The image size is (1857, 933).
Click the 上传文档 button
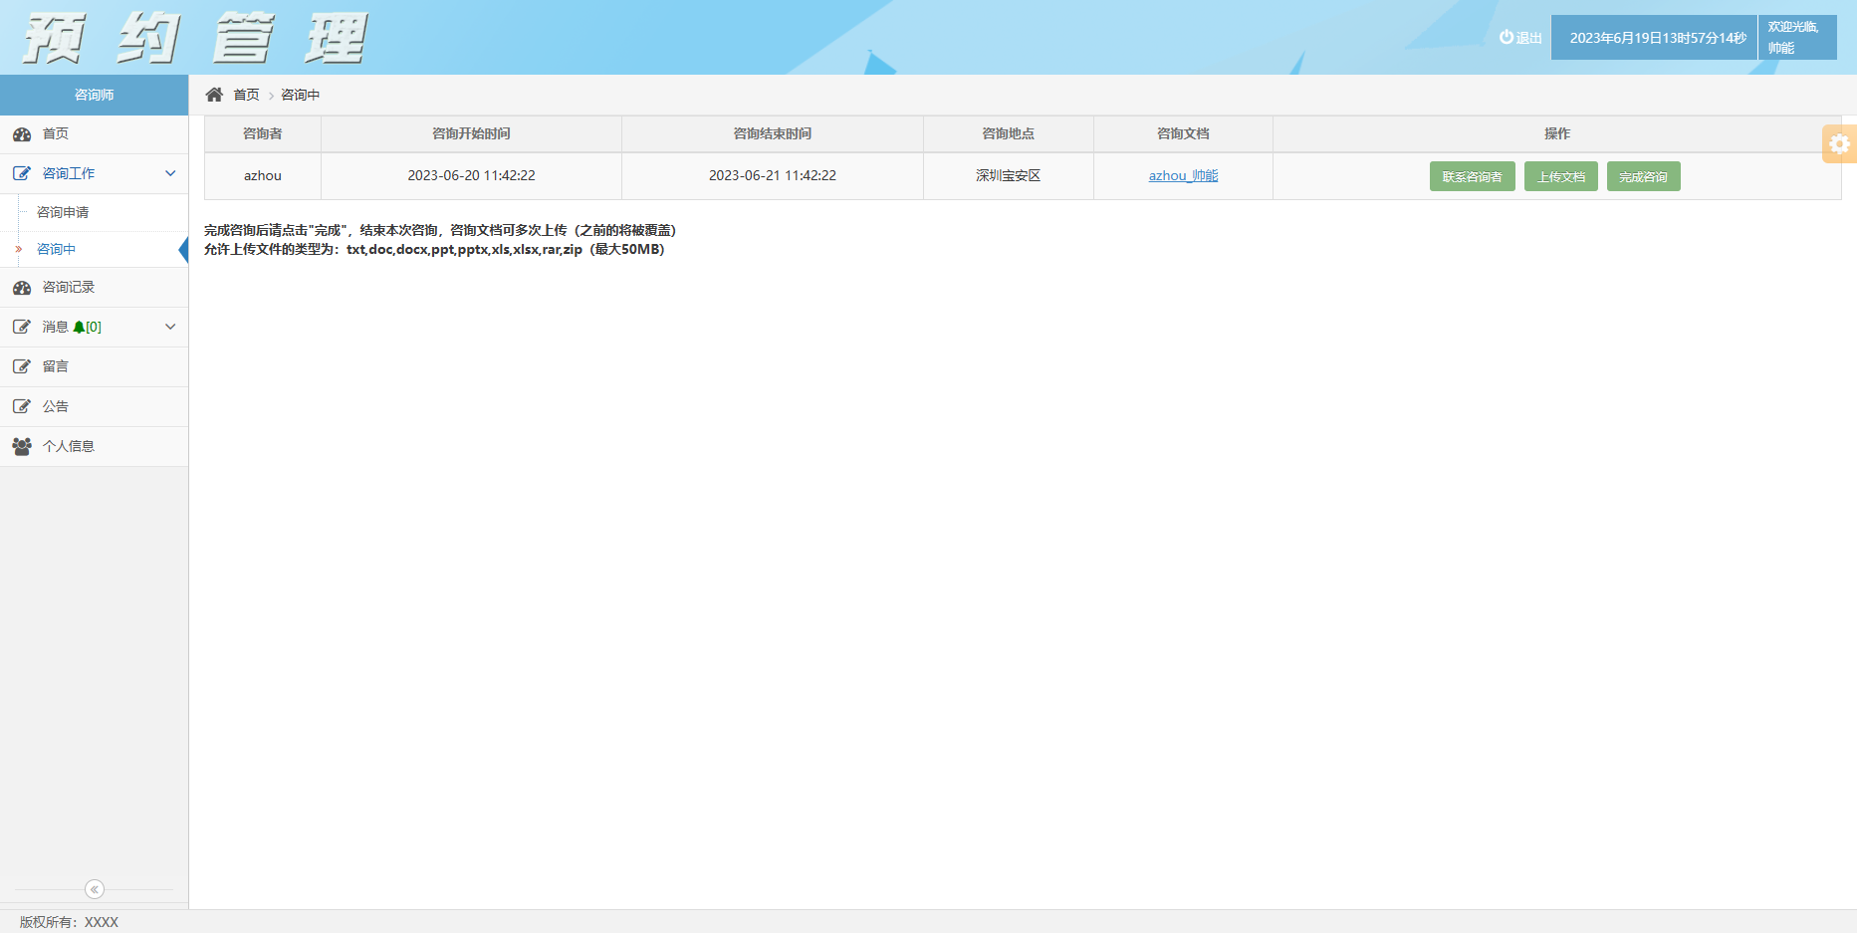click(x=1561, y=176)
